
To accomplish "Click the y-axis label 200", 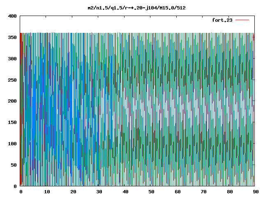I will click(x=12, y=101).
